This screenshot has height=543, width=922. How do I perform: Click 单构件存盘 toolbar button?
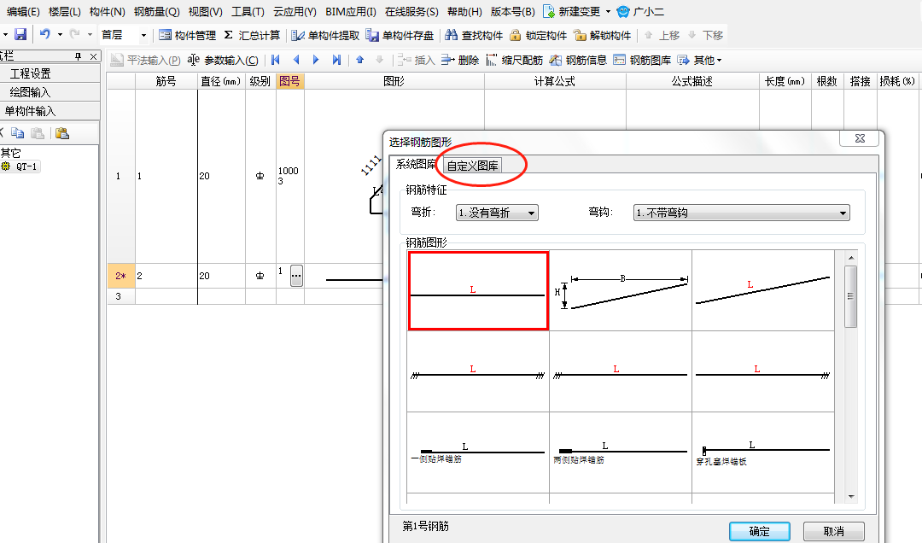coord(400,35)
